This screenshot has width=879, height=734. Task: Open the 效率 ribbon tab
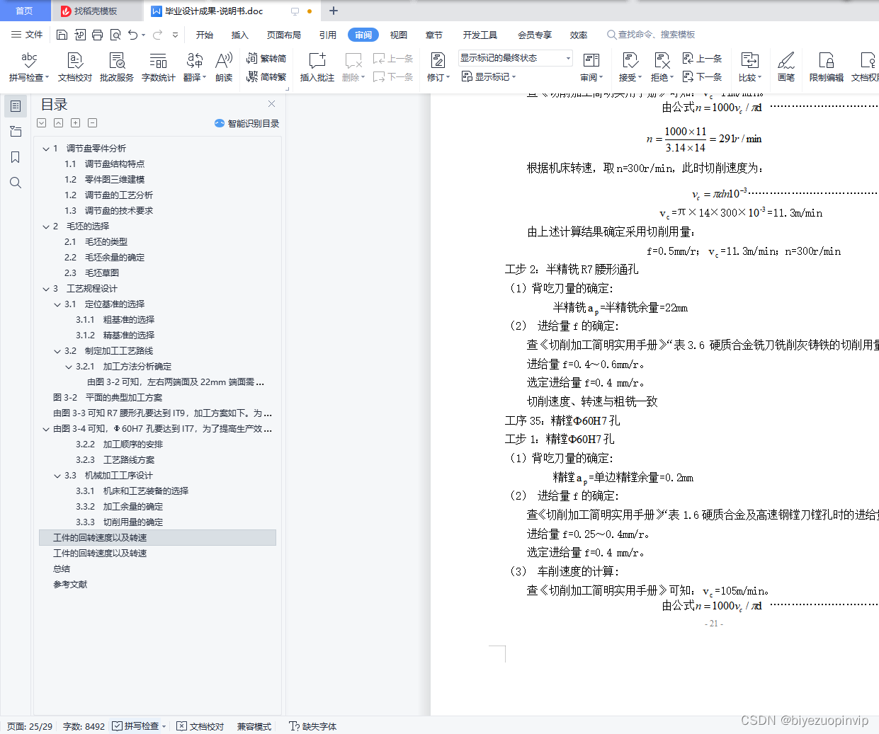point(579,35)
